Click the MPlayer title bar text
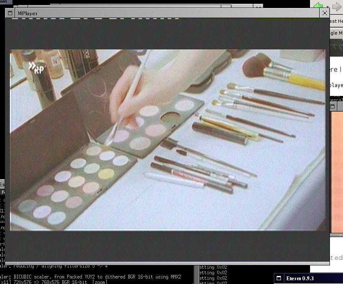The image size is (343, 284). 27,13
